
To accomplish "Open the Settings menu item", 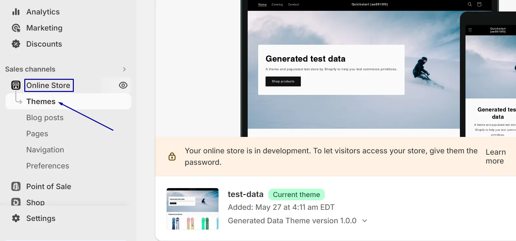I will [x=41, y=218].
